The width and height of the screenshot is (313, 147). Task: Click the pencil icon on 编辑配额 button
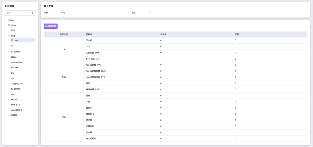click(46, 26)
